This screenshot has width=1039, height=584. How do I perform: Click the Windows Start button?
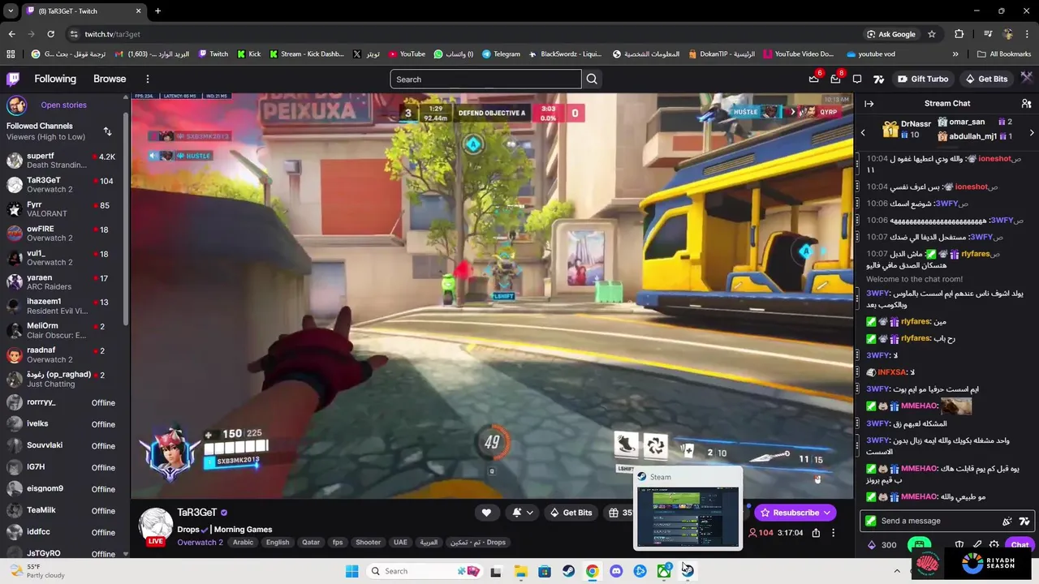coord(351,571)
